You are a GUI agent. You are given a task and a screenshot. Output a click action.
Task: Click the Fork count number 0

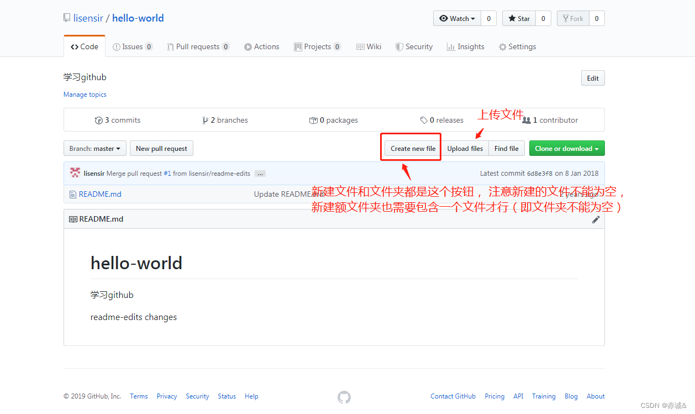click(x=597, y=18)
